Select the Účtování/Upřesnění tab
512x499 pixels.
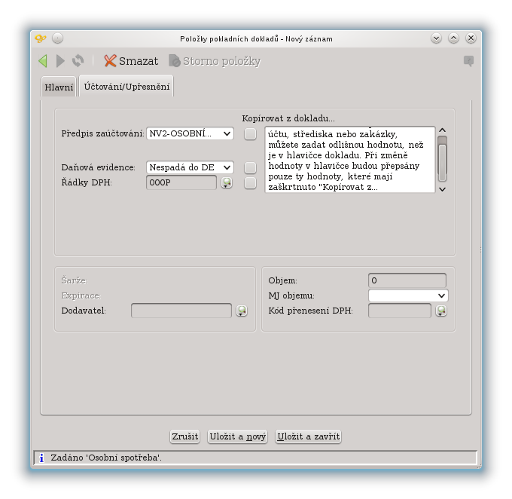pyautogui.click(x=126, y=87)
